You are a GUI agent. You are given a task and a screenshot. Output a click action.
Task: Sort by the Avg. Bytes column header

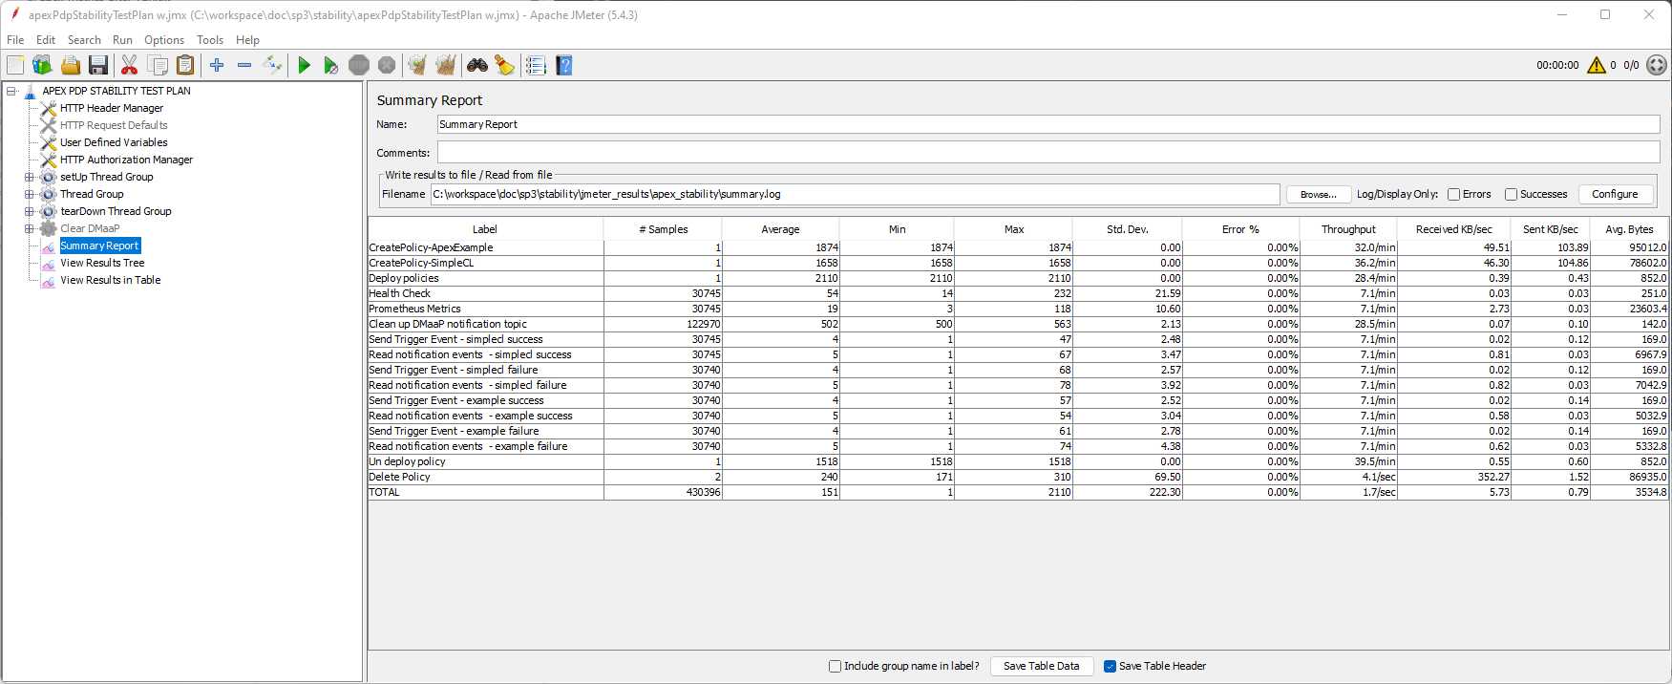click(x=1629, y=229)
